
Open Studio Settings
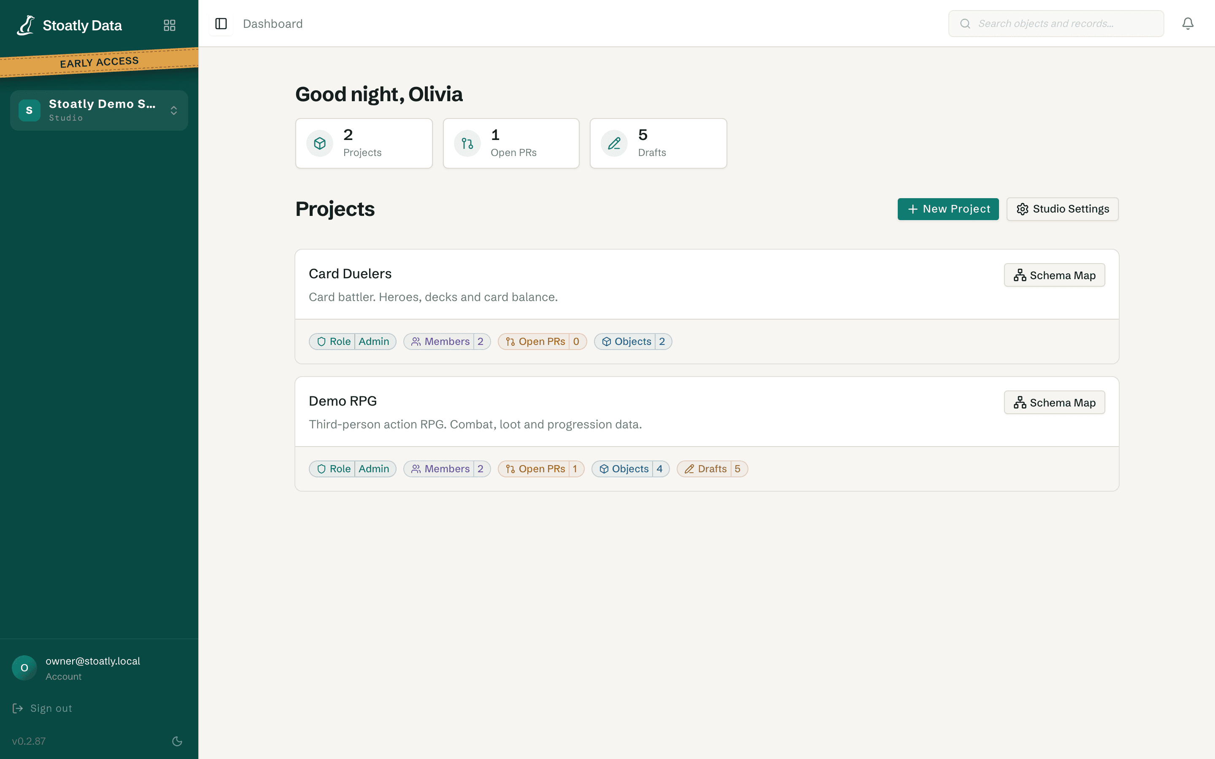[1062, 209]
